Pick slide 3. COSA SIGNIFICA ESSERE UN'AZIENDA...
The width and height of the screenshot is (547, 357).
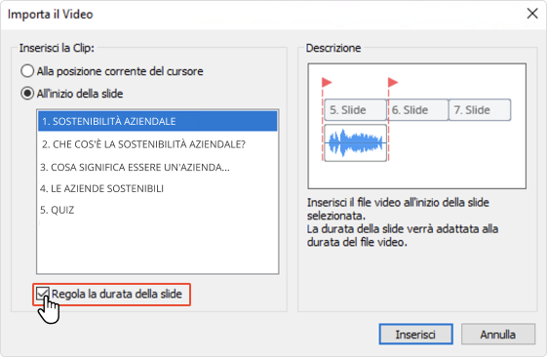point(158,167)
